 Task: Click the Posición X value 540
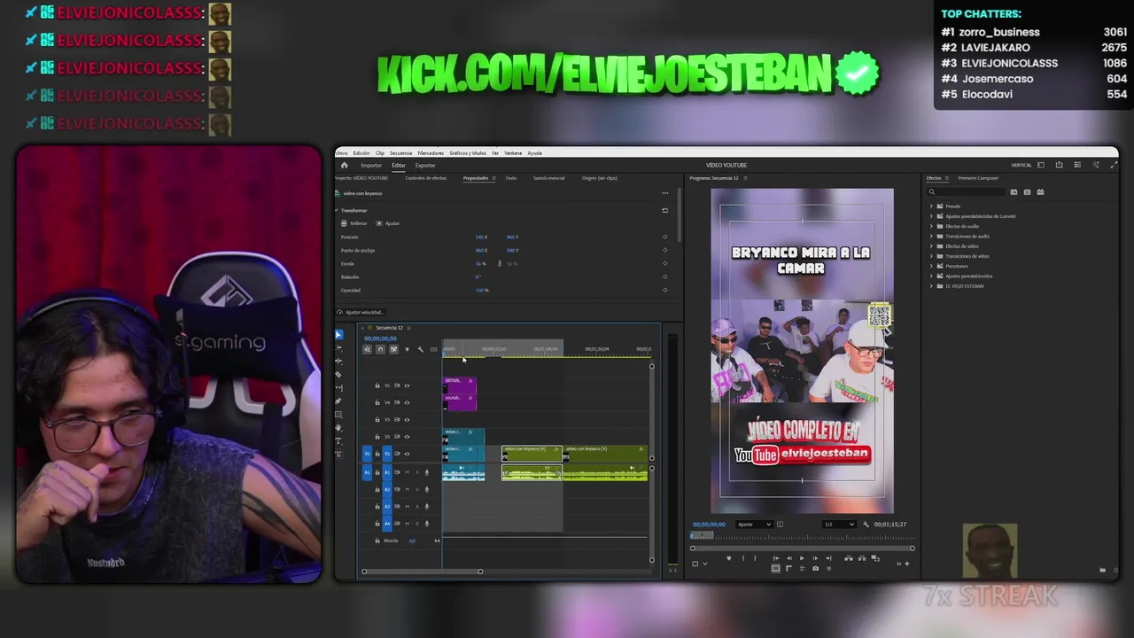481,237
